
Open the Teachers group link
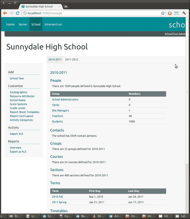(57, 116)
